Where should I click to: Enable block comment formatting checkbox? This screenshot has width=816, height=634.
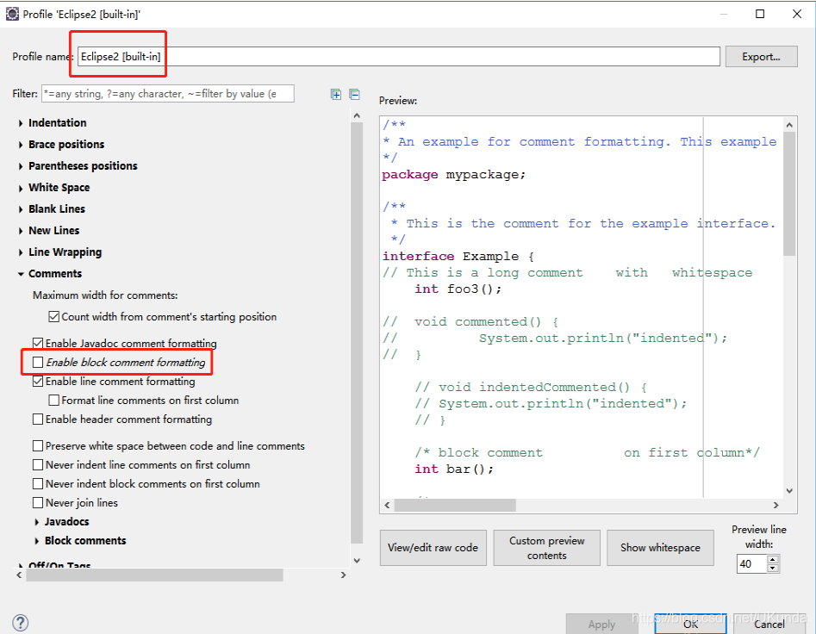tap(38, 363)
